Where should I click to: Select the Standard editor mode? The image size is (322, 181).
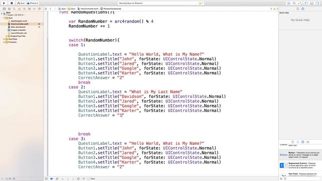click(289, 4)
